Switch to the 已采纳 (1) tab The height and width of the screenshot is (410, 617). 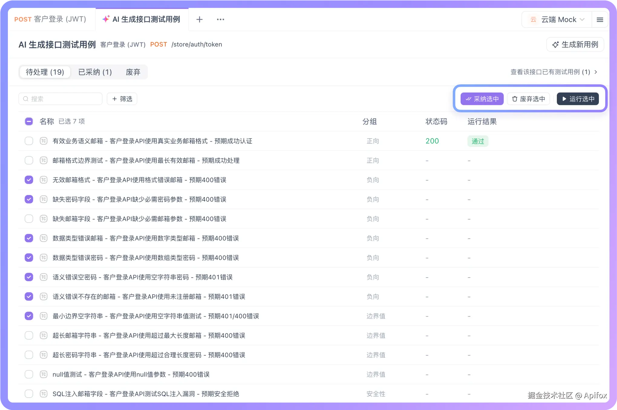[x=95, y=72]
